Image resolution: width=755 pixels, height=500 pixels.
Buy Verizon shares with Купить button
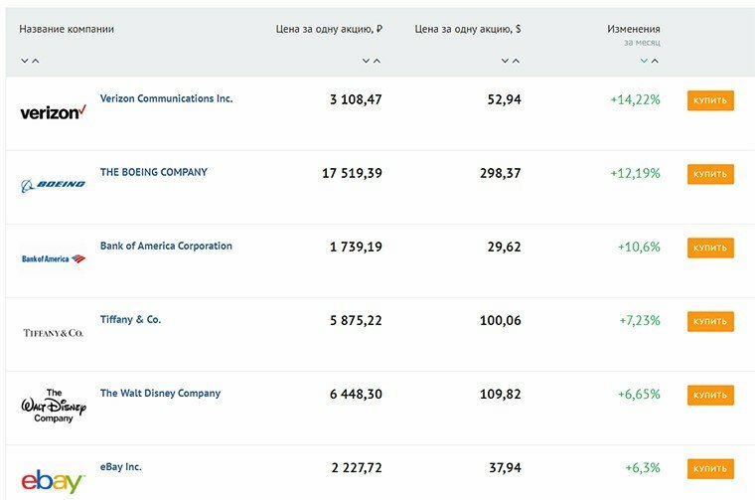pyautogui.click(x=710, y=100)
